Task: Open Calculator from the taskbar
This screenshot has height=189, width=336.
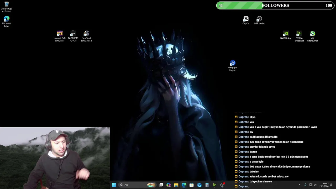Action: 207,185
